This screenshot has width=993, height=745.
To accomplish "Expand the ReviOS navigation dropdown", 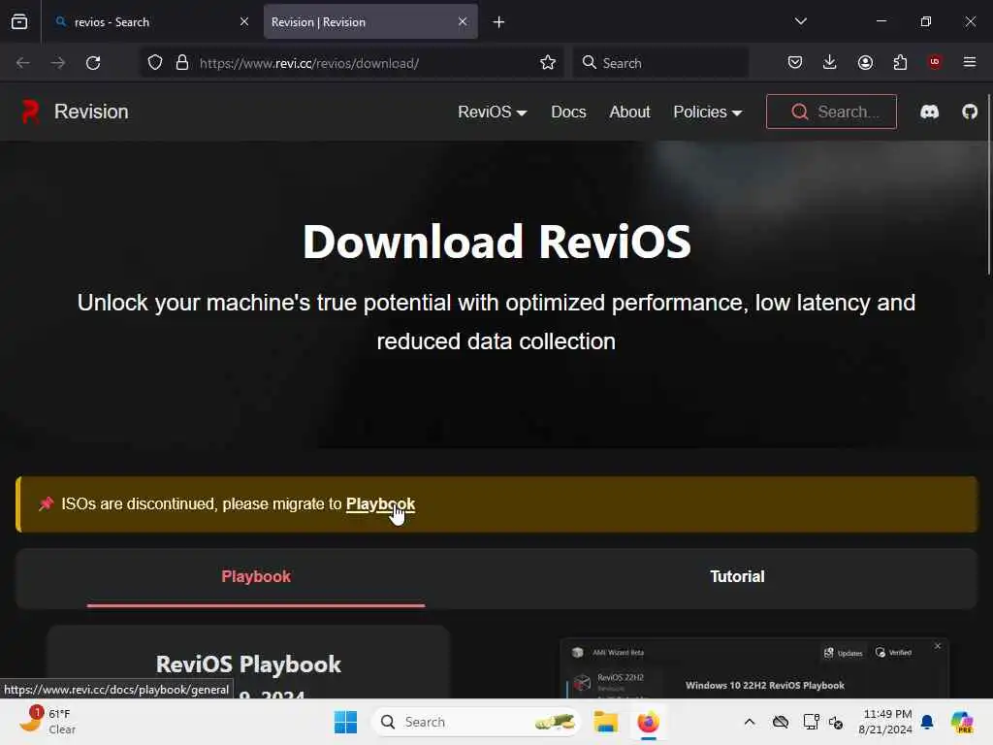I will (492, 113).
